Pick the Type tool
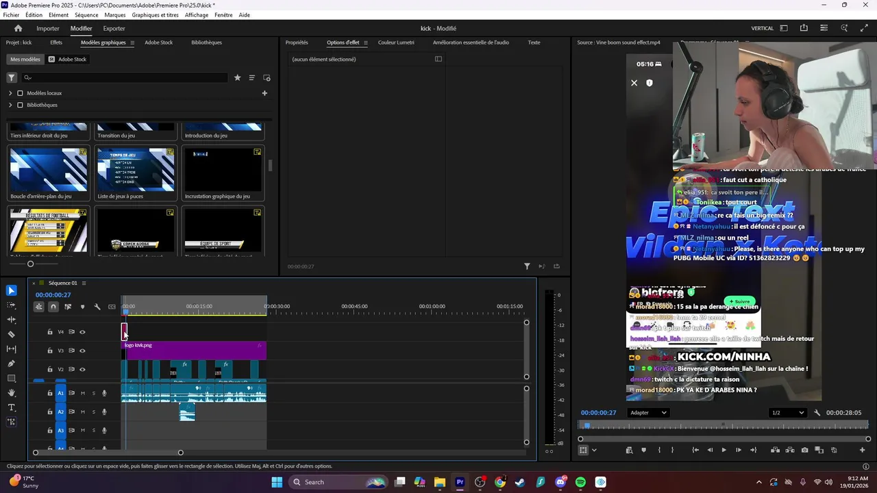The width and height of the screenshot is (877, 493). pos(12,407)
